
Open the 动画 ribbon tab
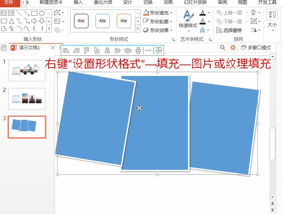[168, 2]
